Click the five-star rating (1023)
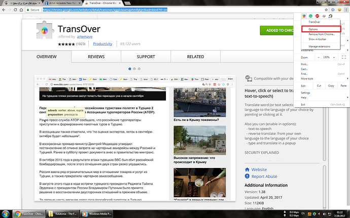This screenshot has height=218, width=350. pyautogui.click(x=72, y=44)
